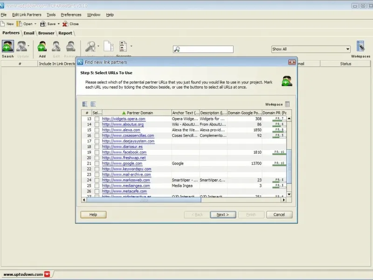Click the magnifier icon in search box
373x280 pixels.
pyautogui.click(x=177, y=49)
